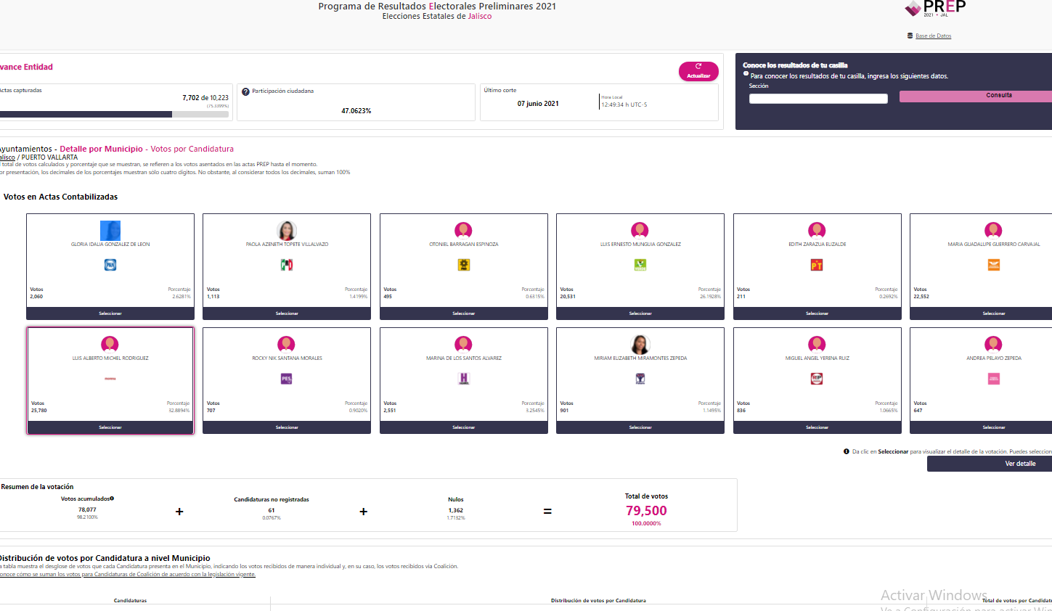The image size is (1052, 611).
Task: Click the PREP 2021 logo
Action: (935, 8)
